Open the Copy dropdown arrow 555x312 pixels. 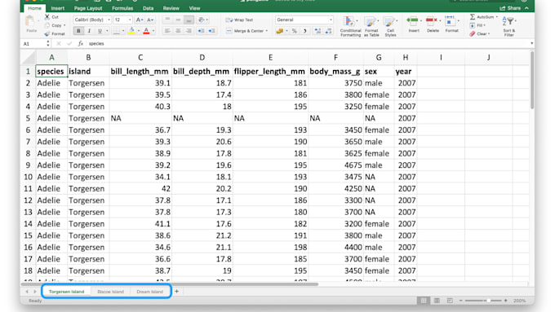(x=64, y=25)
